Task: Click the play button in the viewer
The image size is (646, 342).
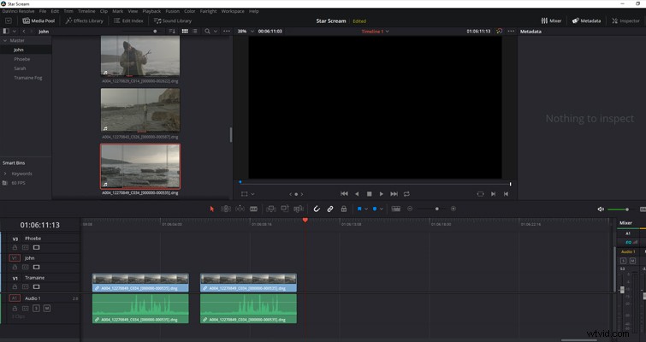Action: [x=381, y=194]
